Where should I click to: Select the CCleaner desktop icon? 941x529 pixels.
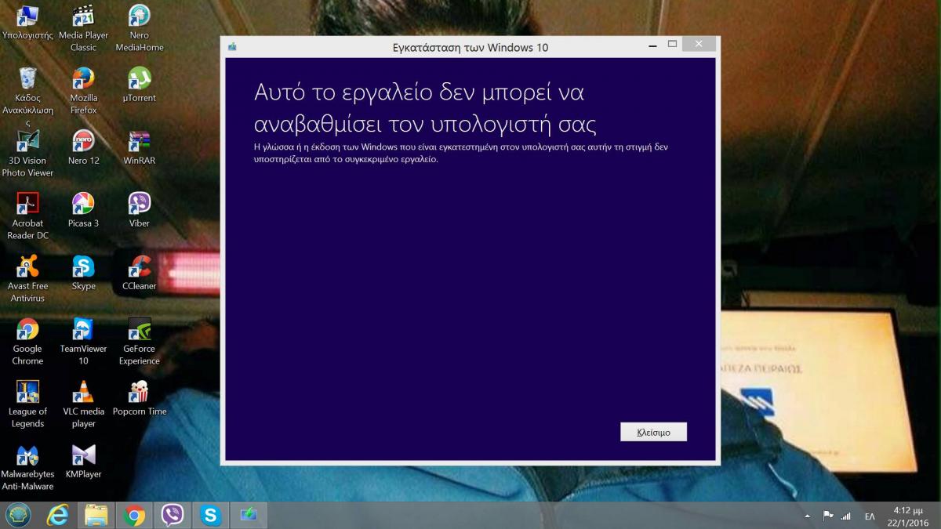(x=139, y=274)
